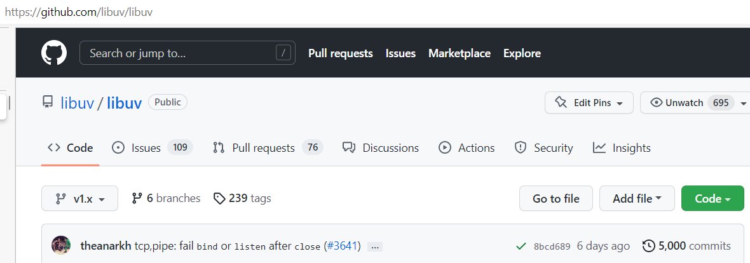
Task: Open Issues in top navigation bar
Action: pyautogui.click(x=400, y=53)
